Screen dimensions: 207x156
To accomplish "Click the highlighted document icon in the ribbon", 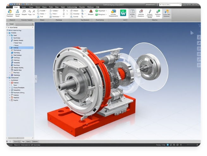I will (x=132, y=12).
